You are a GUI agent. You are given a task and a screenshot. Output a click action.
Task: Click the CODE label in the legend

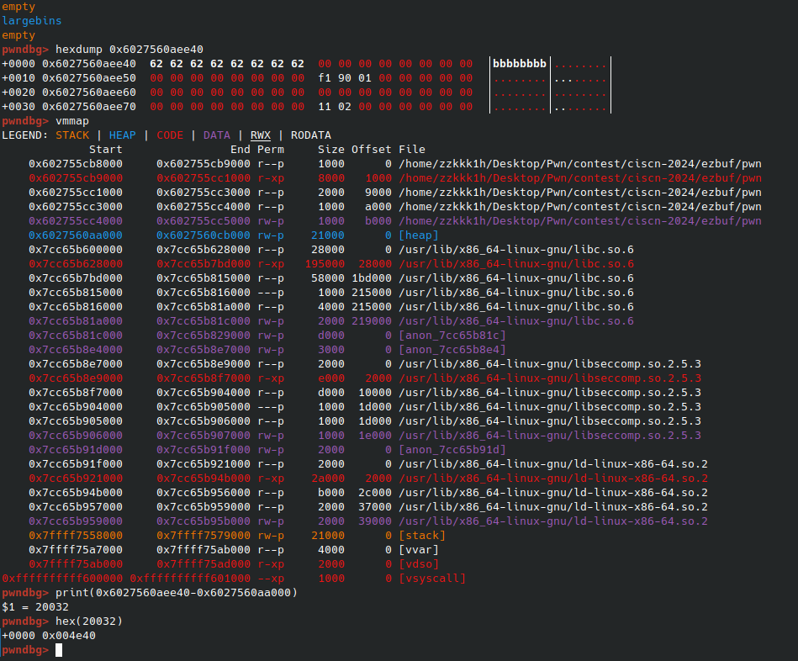[x=170, y=135]
